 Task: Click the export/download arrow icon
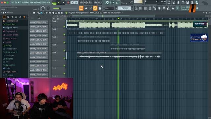coord(196,2)
